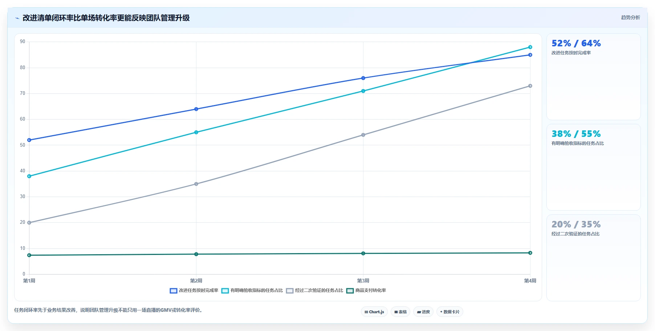The image size is (655, 331).
Task: Click the 表格 tag chip
Action: click(400, 312)
